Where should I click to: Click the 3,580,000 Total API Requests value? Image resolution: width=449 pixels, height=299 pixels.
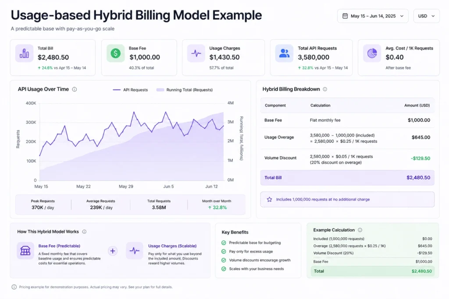(314, 57)
